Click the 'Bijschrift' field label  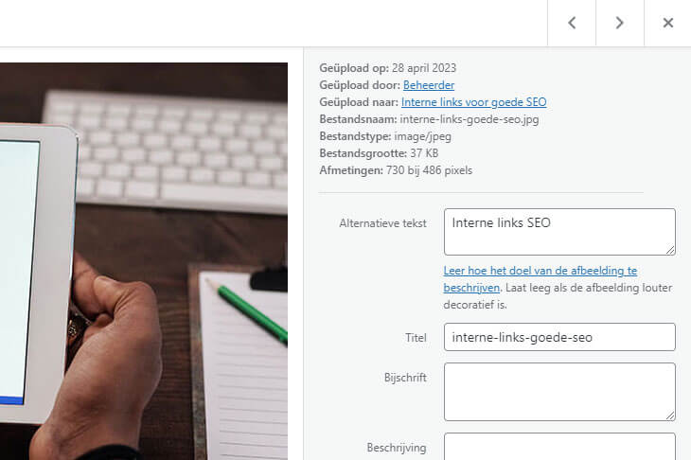(405, 378)
